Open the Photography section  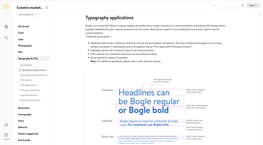pos(25,46)
